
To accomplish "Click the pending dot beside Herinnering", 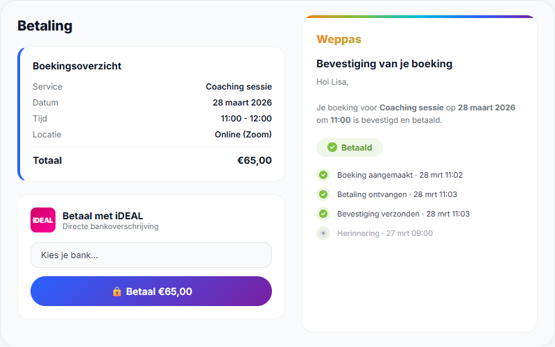I will [x=323, y=233].
